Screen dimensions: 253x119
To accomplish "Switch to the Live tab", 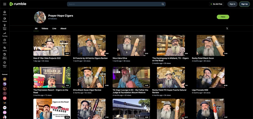I will pyautogui.click(x=54, y=28).
